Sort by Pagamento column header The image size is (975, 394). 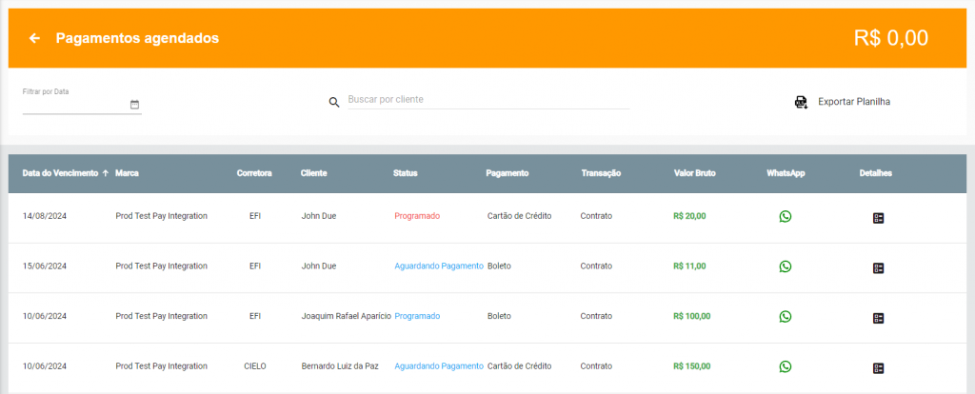[507, 173]
